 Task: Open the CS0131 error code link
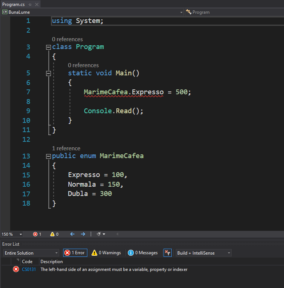(x=29, y=269)
